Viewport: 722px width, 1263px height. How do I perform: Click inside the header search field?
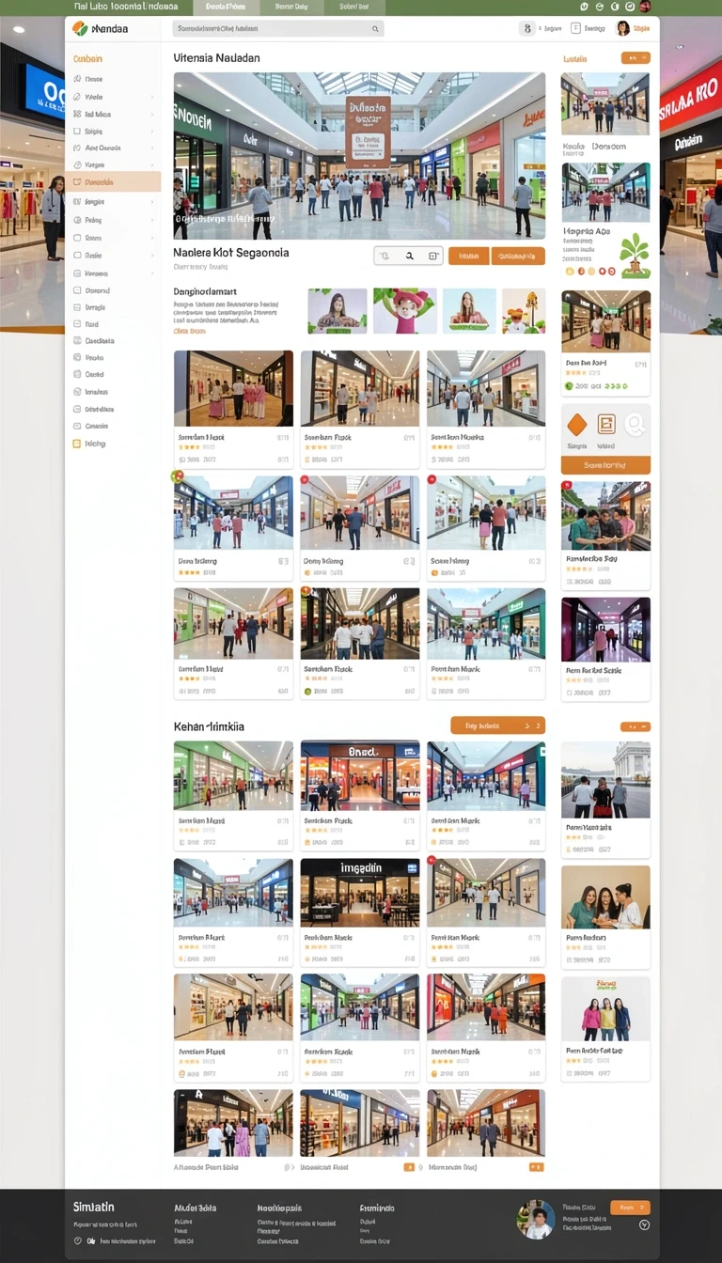click(x=277, y=29)
